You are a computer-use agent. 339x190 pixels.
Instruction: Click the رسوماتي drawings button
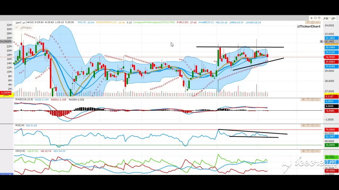click(23, 27)
